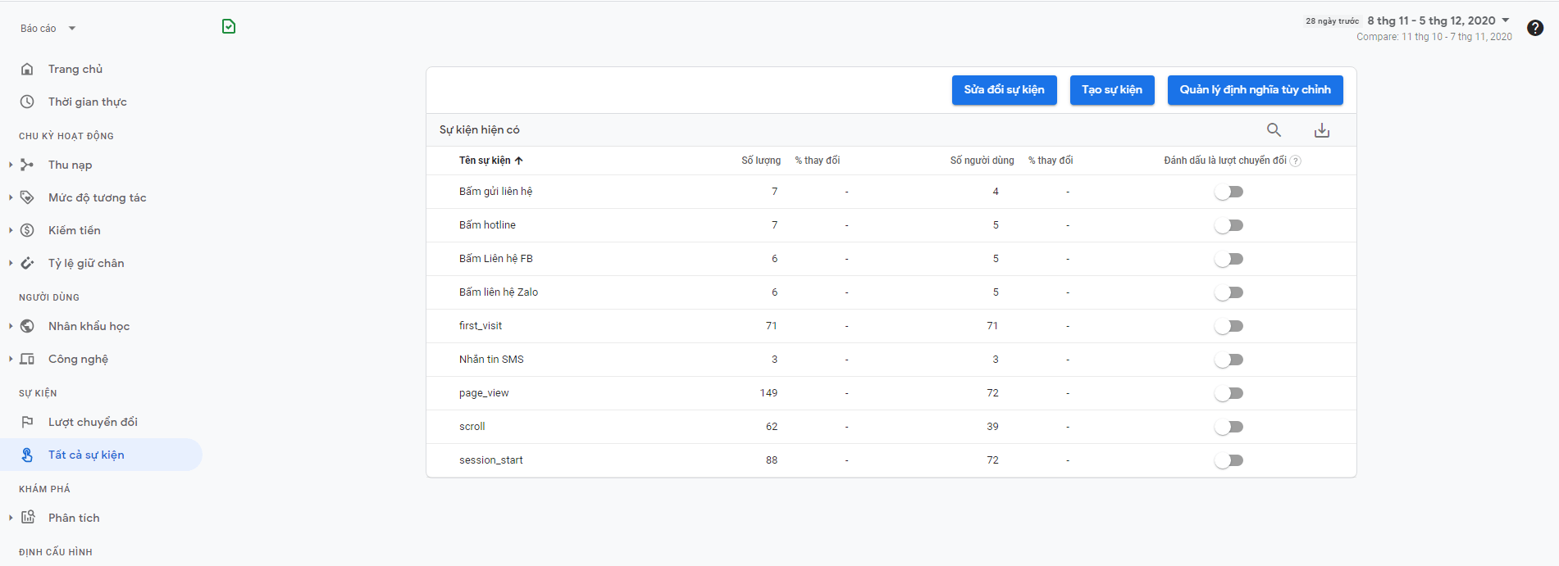Click the Bấm hotline event name
This screenshot has width=1559, height=566.
coord(487,225)
